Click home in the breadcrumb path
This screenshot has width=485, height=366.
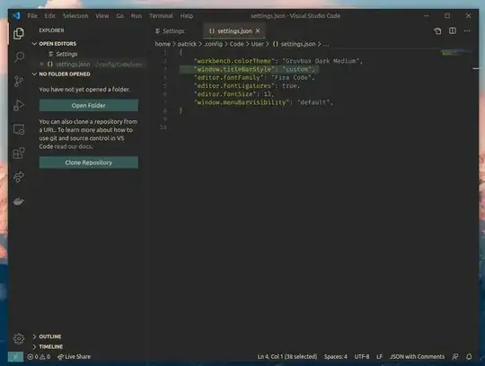[x=163, y=44]
